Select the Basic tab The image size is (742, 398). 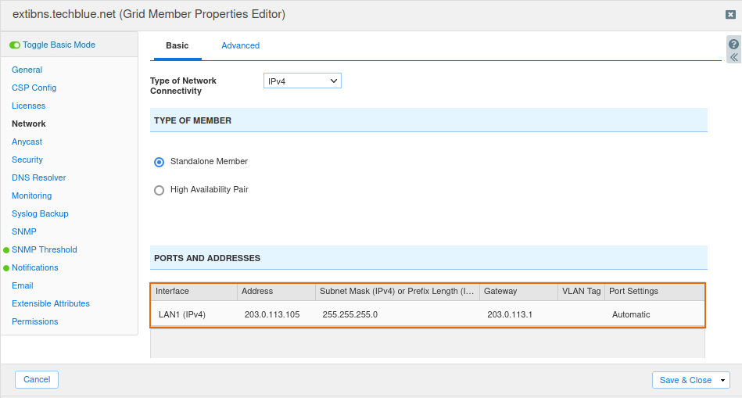[177, 45]
